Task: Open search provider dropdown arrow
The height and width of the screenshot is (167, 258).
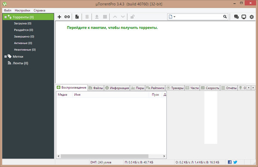Action: point(175,17)
